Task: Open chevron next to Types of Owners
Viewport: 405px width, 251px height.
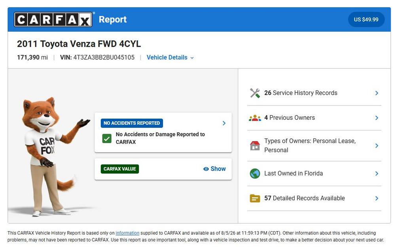Action: 377,145
